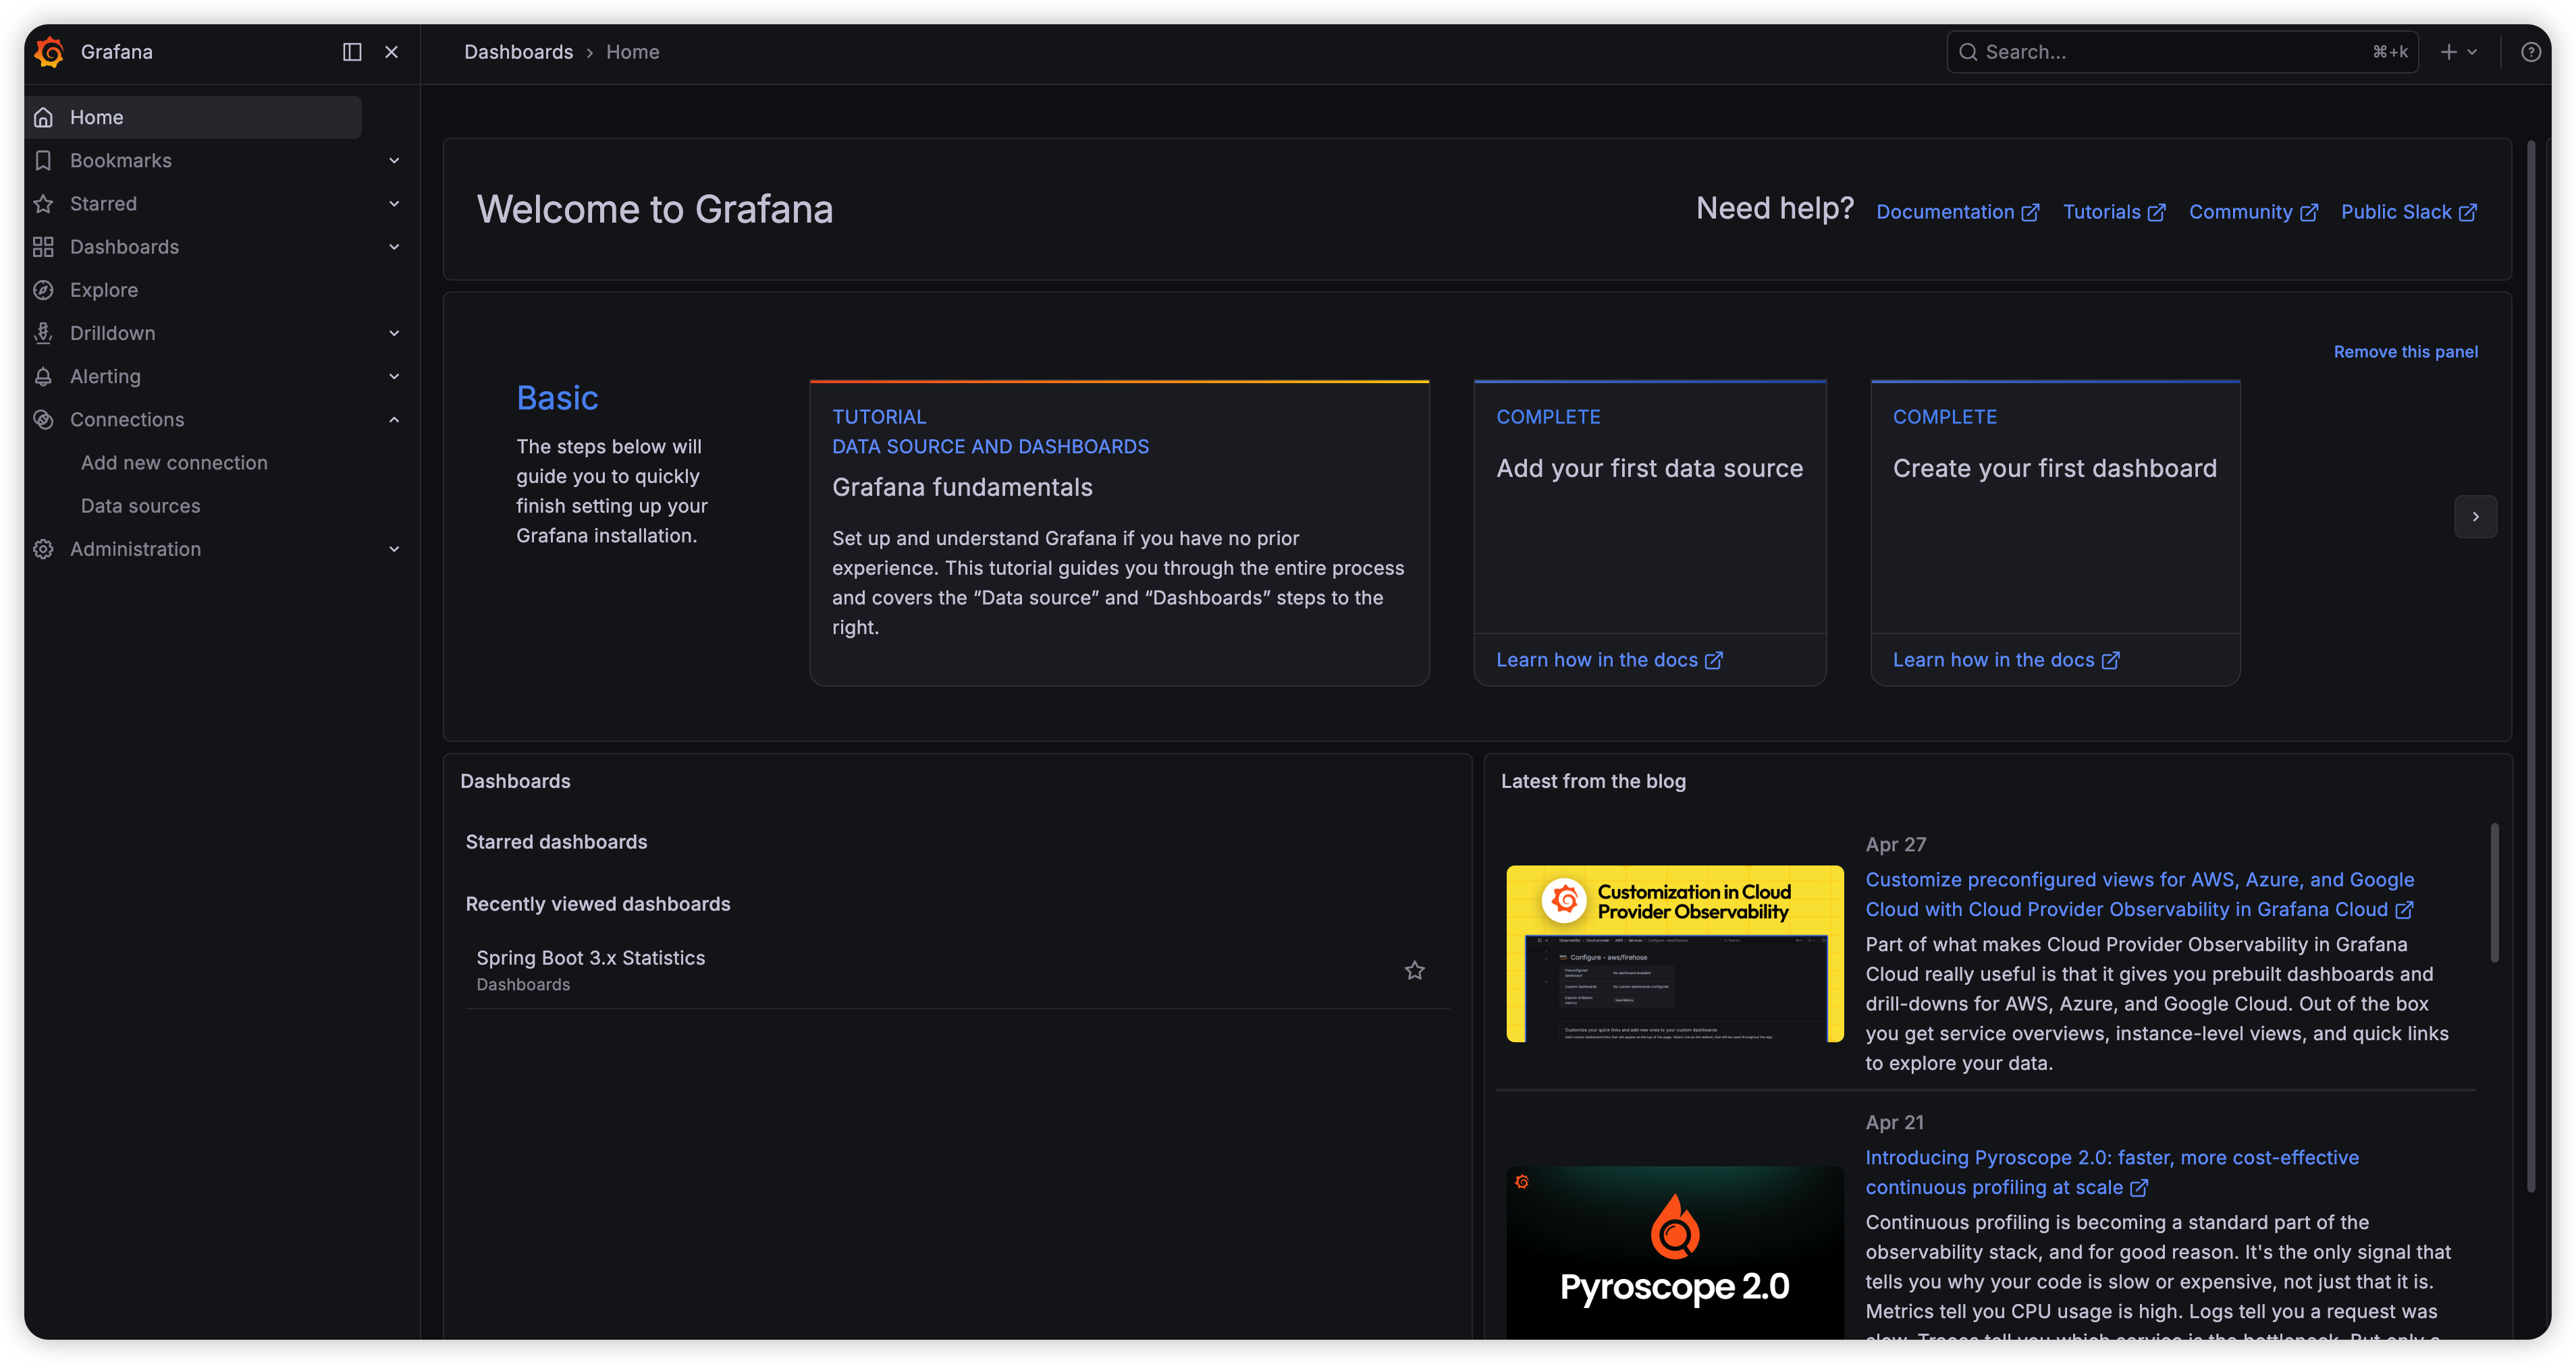The width and height of the screenshot is (2576, 1364).
Task: Click external icon on dashboard docs link
Action: point(2110,660)
